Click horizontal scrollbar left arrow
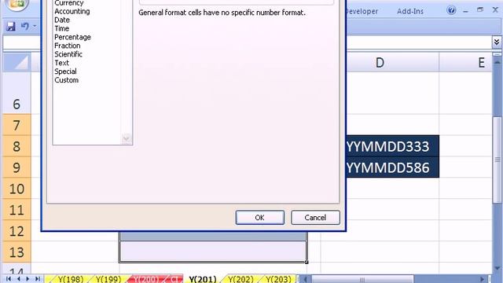The width and height of the screenshot is (503, 283). (x=306, y=279)
